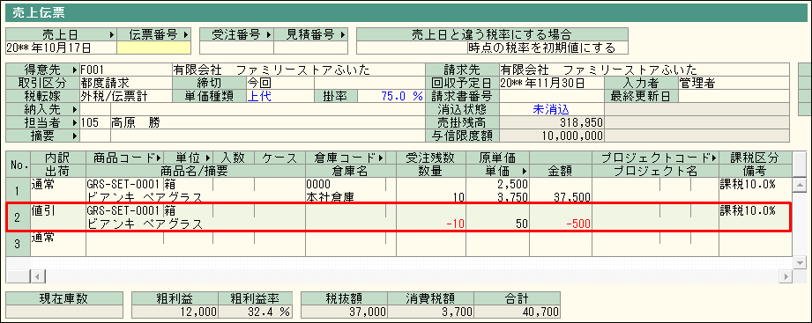Click row 1 tax category 課税10.0%

(x=755, y=185)
